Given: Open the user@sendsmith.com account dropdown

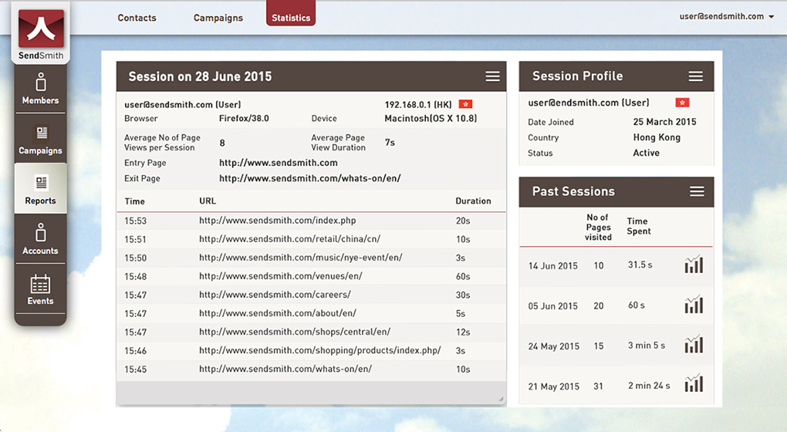Looking at the screenshot, I should [727, 16].
